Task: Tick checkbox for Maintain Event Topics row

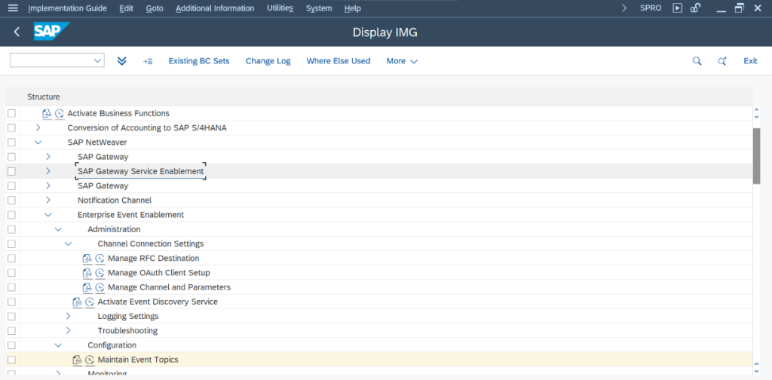Action: pyautogui.click(x=12, y=360)
